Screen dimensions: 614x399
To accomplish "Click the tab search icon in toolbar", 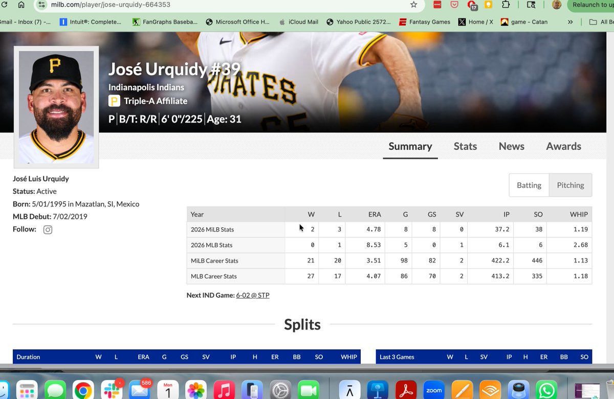I will click(531, 5).
